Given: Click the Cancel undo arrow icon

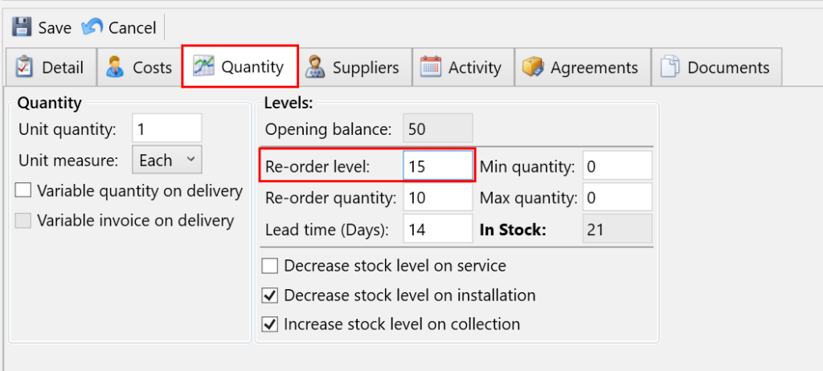Looking at the screenshot, I should pyautogui.click(x=92, y=27).
